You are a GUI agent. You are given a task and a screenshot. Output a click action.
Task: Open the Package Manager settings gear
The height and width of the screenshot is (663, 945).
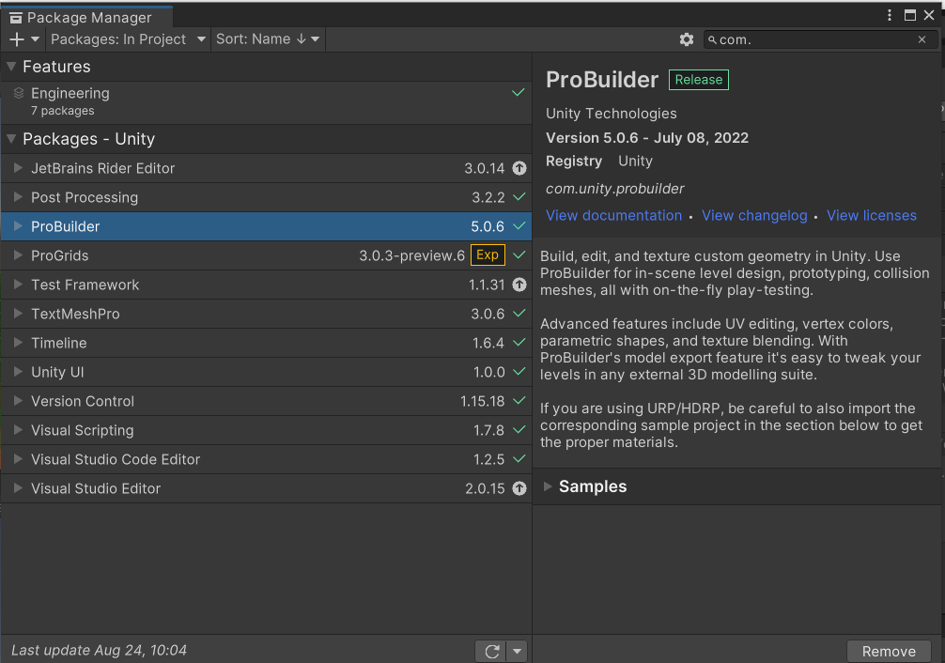[x=687, y=39]
